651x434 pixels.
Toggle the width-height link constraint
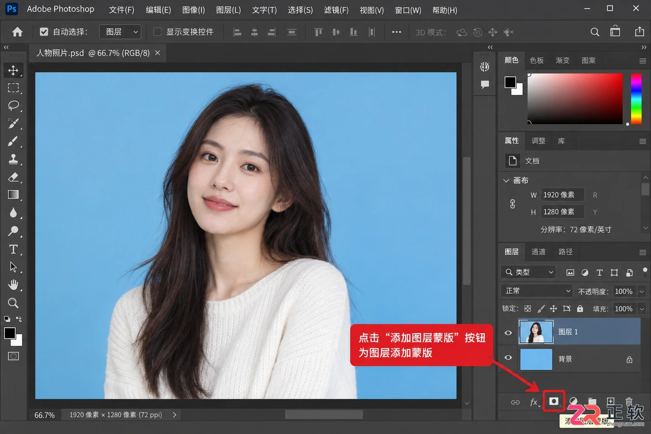pyautogui.click(x=513, y=204)
